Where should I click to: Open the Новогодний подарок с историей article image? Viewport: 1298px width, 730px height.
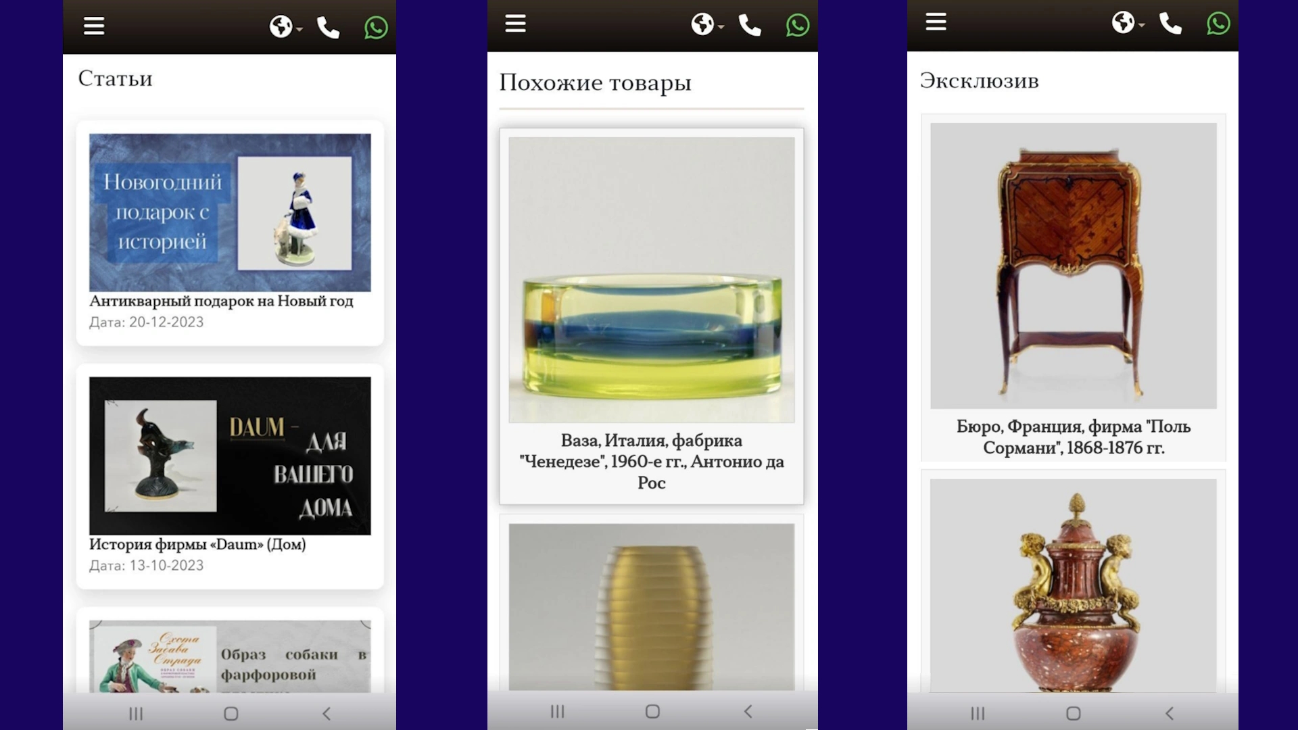(x=230, y=212)
